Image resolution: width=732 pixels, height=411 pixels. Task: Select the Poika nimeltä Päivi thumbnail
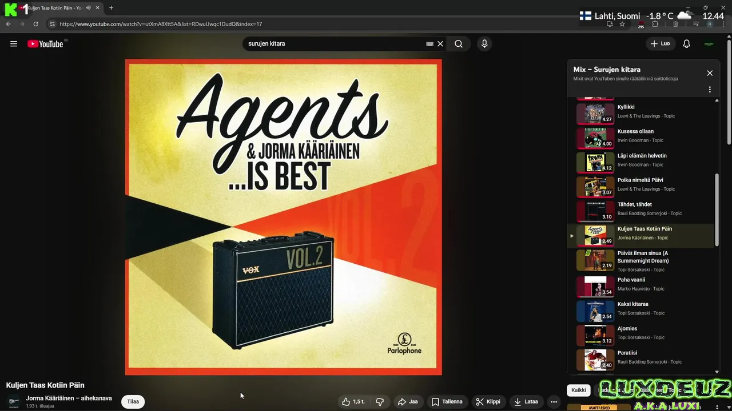595,187
